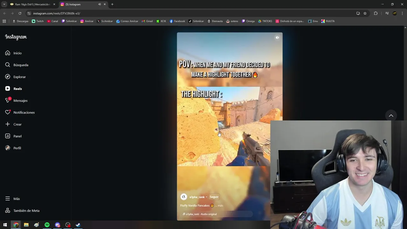Screen dimensions: 407x229
Task: Open Panel dashboard item
Action: [x=13, y=136]
